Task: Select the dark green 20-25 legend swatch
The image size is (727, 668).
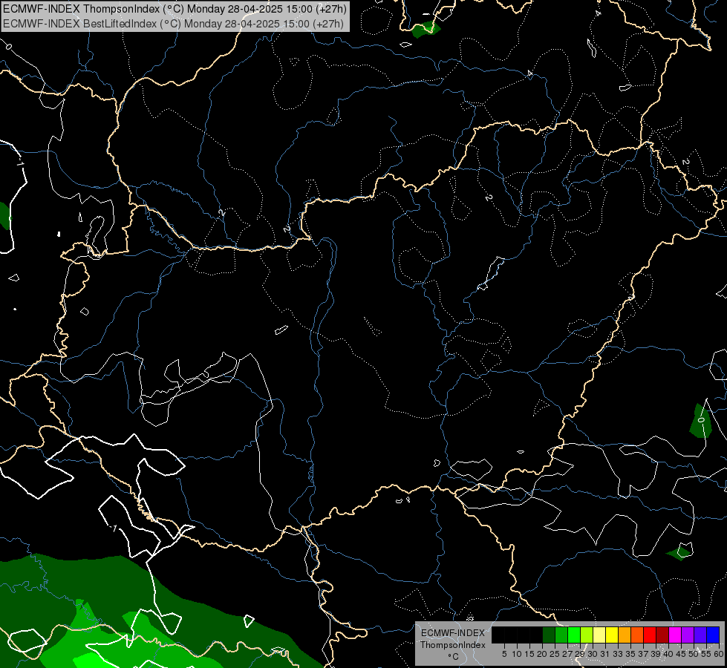Action: coord(549,635)
